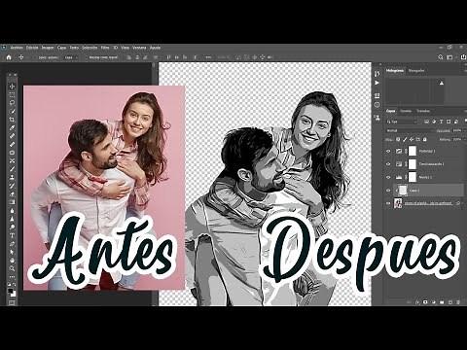Filter layers by adjustment layer icon
Image resolution: width=467 pixels, height=350 pixels.
pyautogui.click(x=434, y=122)
